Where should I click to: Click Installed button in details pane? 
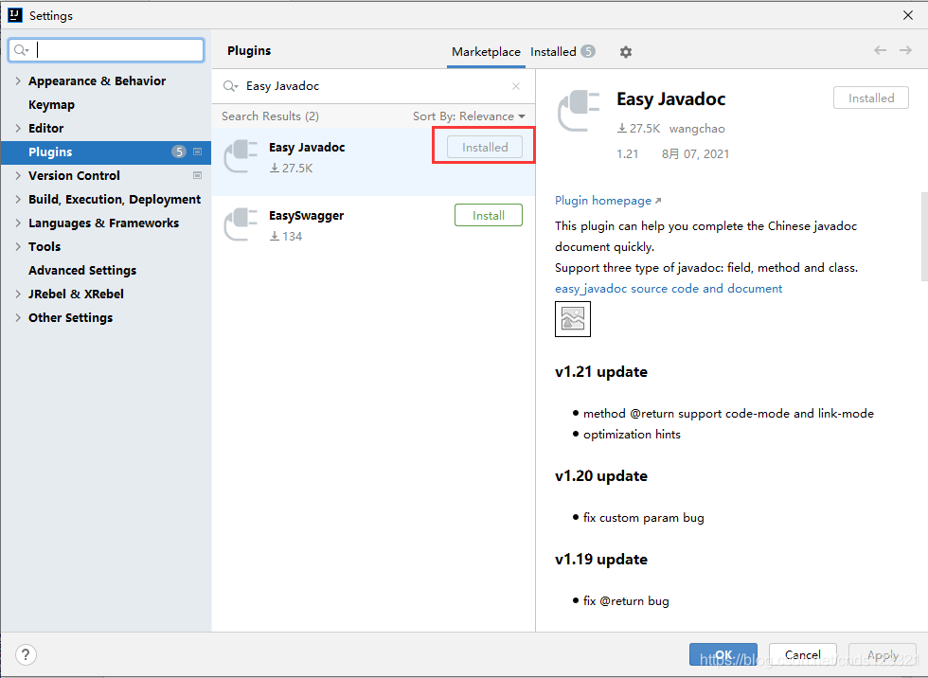tap(870, 98)
